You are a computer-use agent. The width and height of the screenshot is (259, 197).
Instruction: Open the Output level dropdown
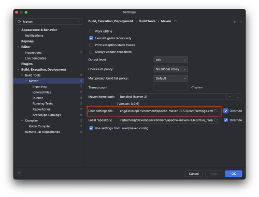(170, 60)
